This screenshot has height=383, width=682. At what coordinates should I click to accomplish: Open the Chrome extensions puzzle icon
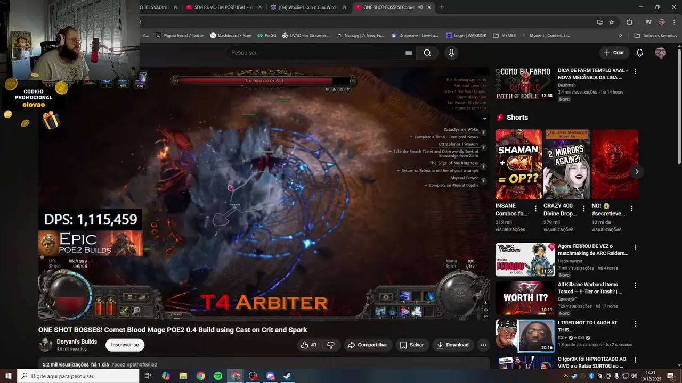click(x=629, y=22)
